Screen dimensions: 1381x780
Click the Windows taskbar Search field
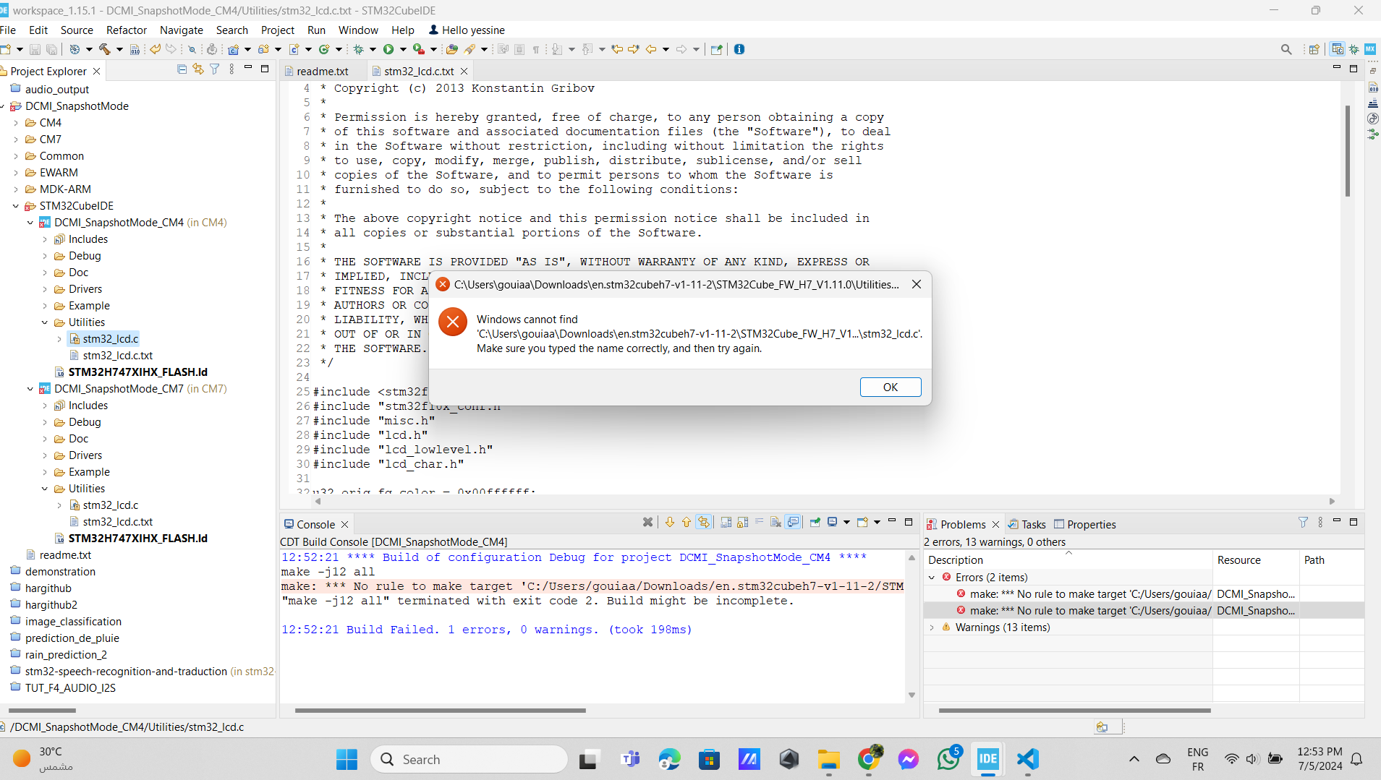(469, 759)
